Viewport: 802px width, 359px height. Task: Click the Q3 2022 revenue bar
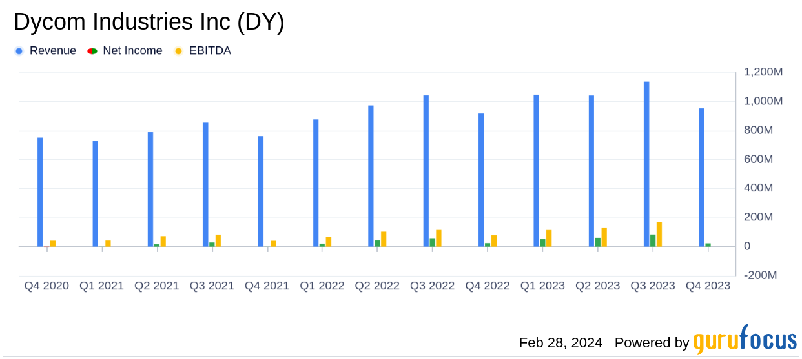(x=426, y=171)
